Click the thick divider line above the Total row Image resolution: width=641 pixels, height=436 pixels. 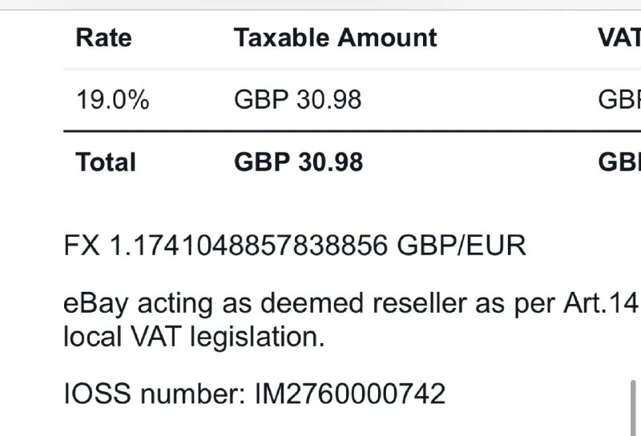pos(353,131)
